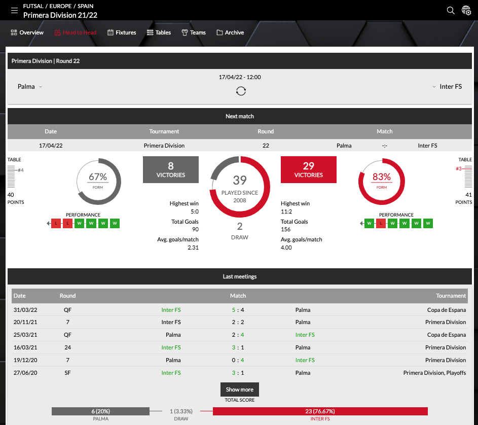Screen dimensions: 478x425
Task: Click Inter FS red L result badge
Action: point(381,223)
